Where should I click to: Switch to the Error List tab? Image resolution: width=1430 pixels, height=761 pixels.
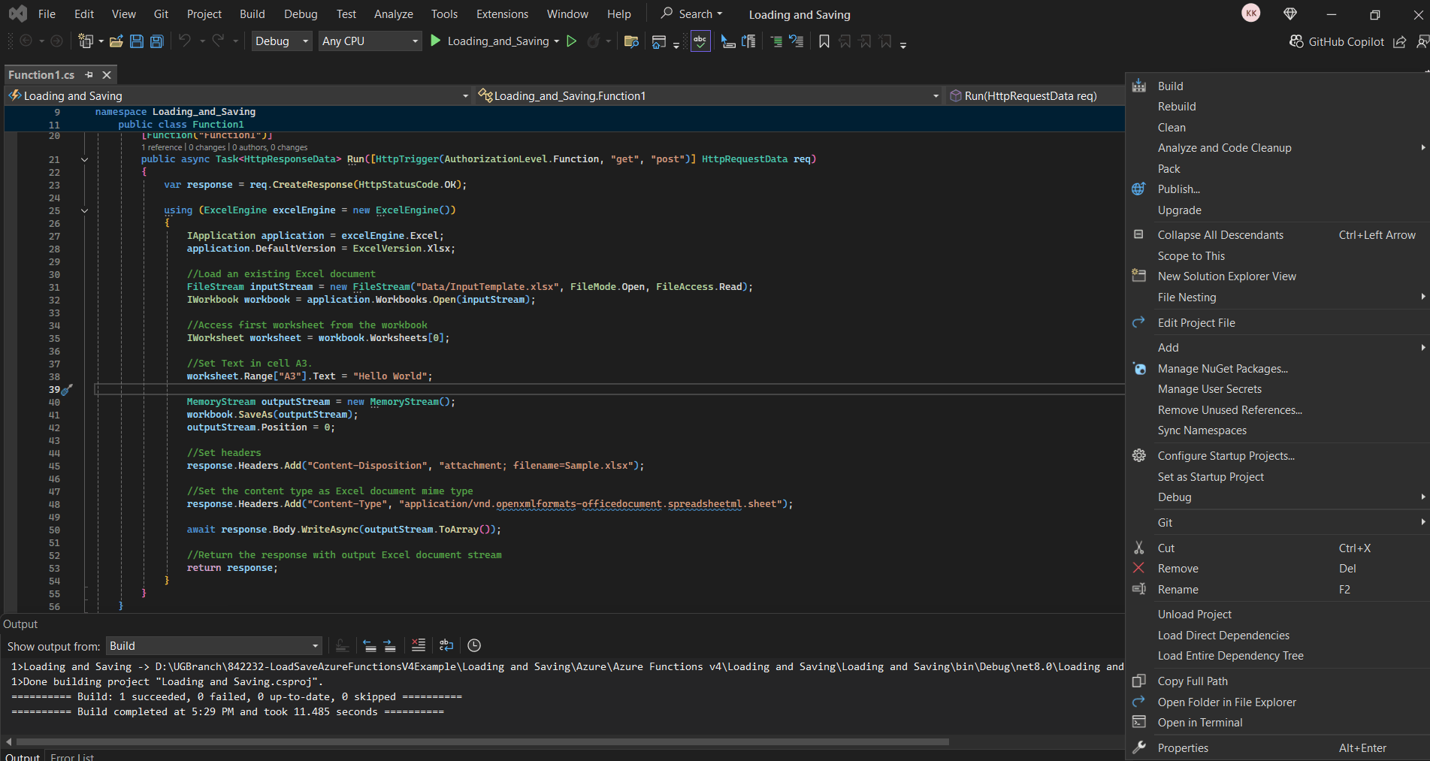[x=72, y=756]
